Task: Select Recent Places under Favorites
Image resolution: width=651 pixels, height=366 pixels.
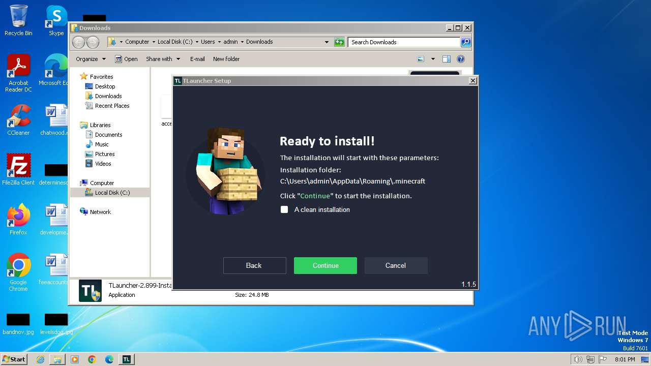Action: pos(112,106)
